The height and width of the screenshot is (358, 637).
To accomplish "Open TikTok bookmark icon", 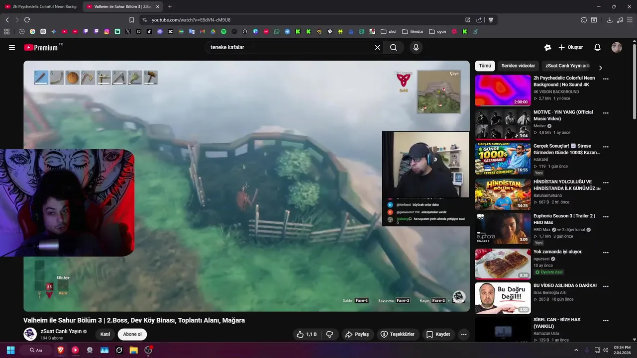I will [149, 31].
